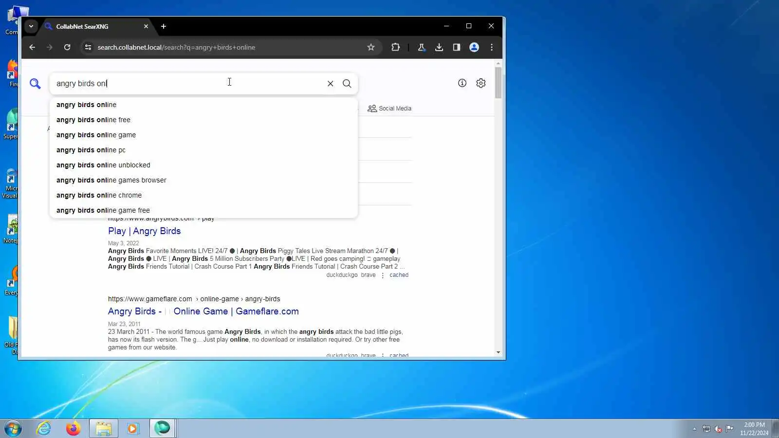Viewport: 779px width, 438px height.
Task: Bookmark this page with star icon
Action: [371, 47]
